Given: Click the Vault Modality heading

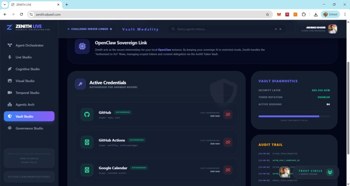Looking at the screenshot, I should tap(140, 29).
